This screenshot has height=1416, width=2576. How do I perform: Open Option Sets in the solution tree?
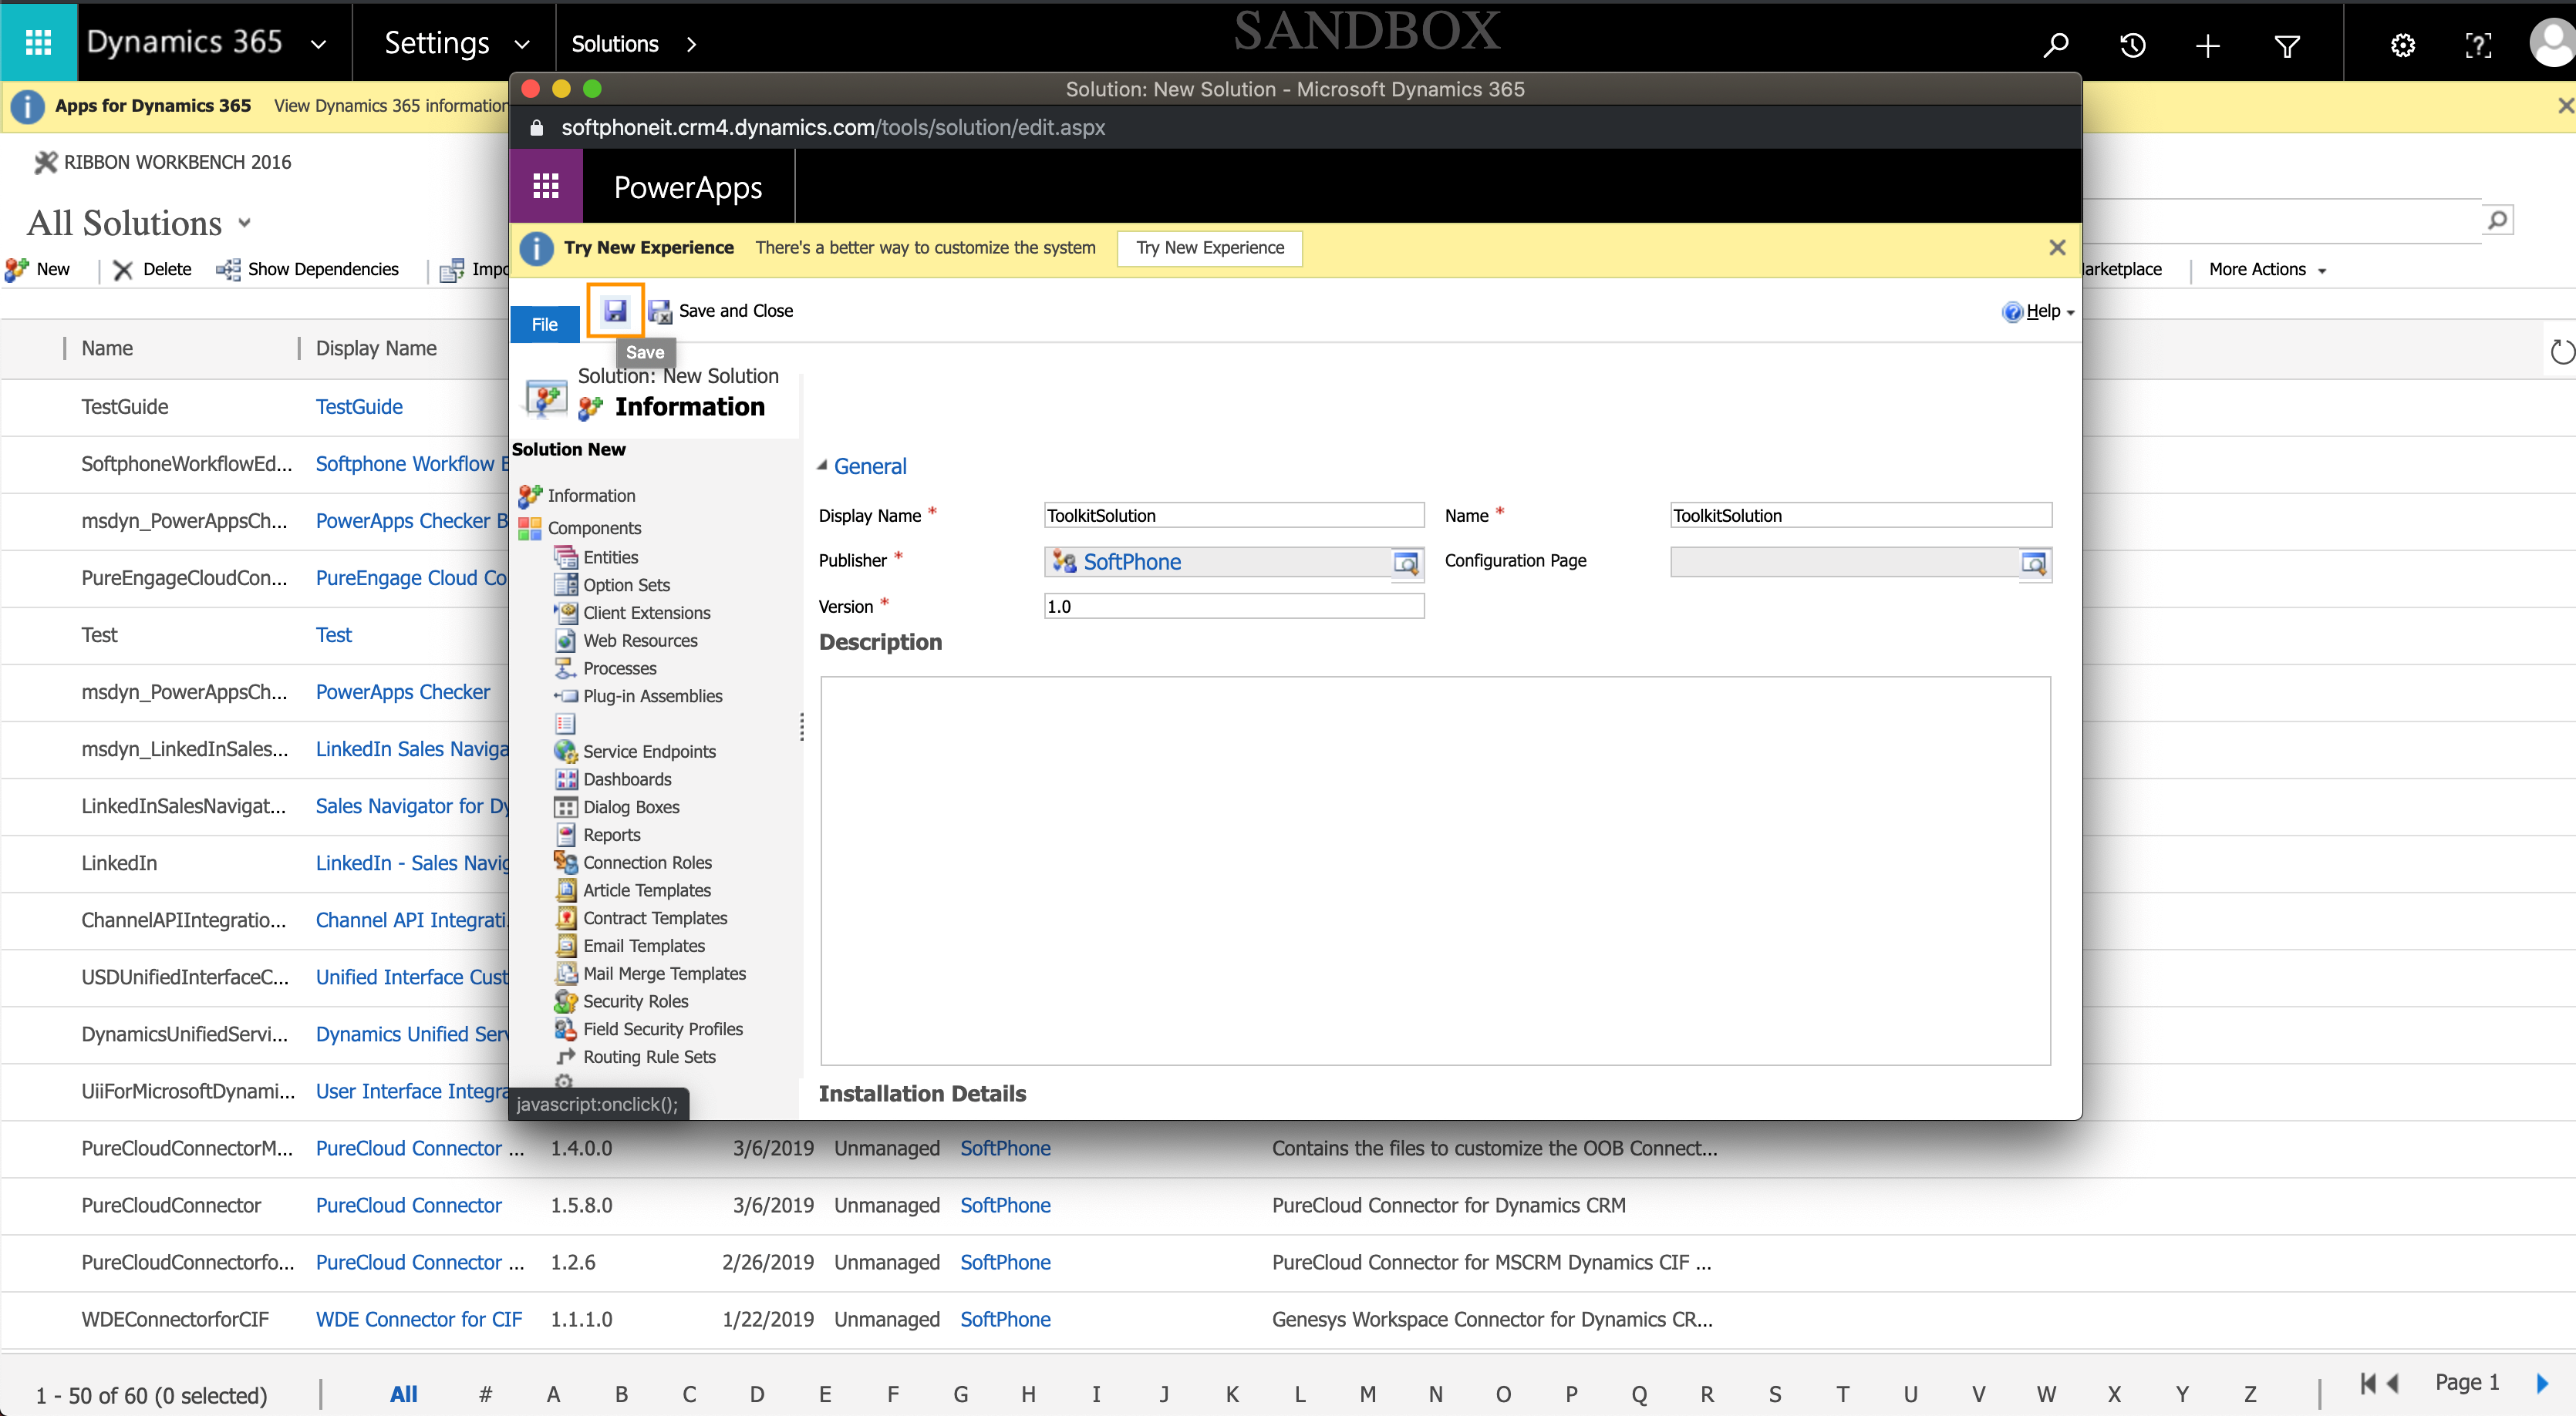[626, 584]
